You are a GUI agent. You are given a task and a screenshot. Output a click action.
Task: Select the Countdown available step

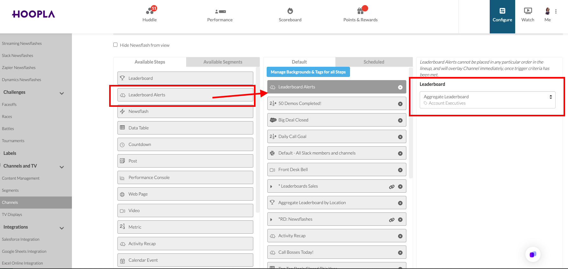[x=185, y=144]
